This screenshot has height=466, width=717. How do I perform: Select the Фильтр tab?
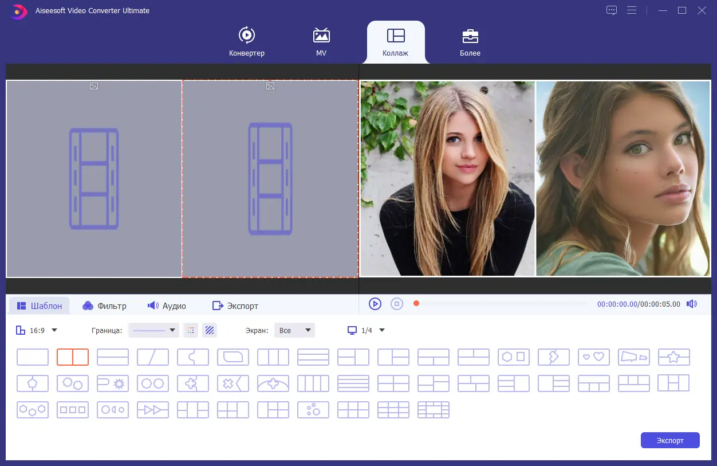(x=104, y=306)
